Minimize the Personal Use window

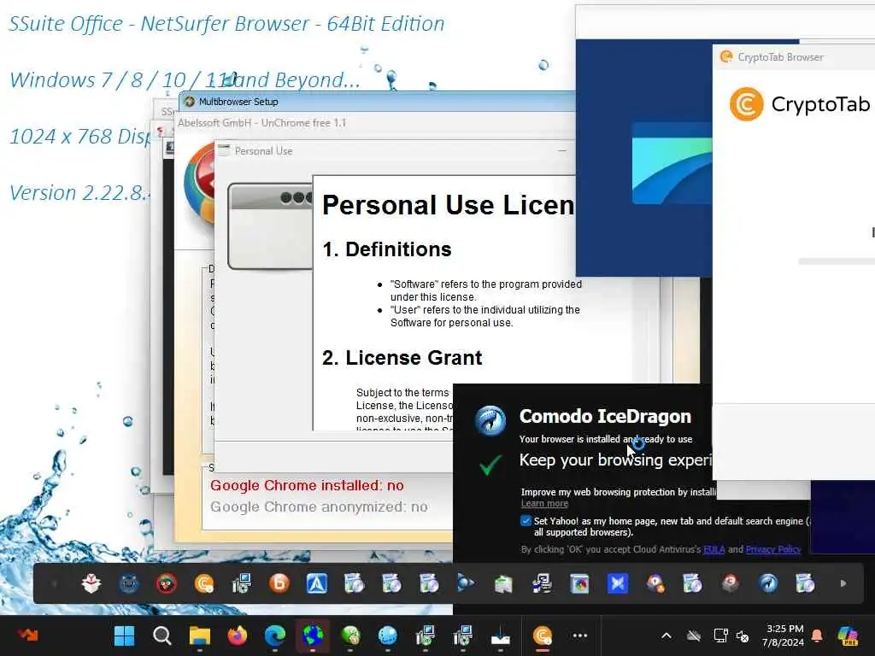(x=562, y=150)
